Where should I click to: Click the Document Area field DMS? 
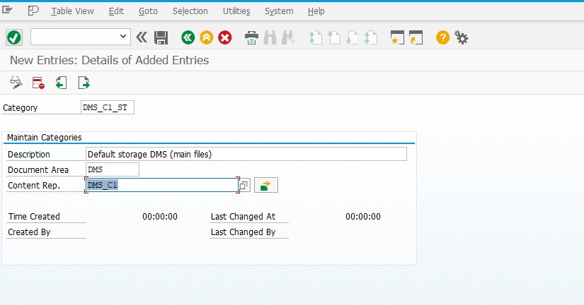pyautogui.click(x=113, y=169)
